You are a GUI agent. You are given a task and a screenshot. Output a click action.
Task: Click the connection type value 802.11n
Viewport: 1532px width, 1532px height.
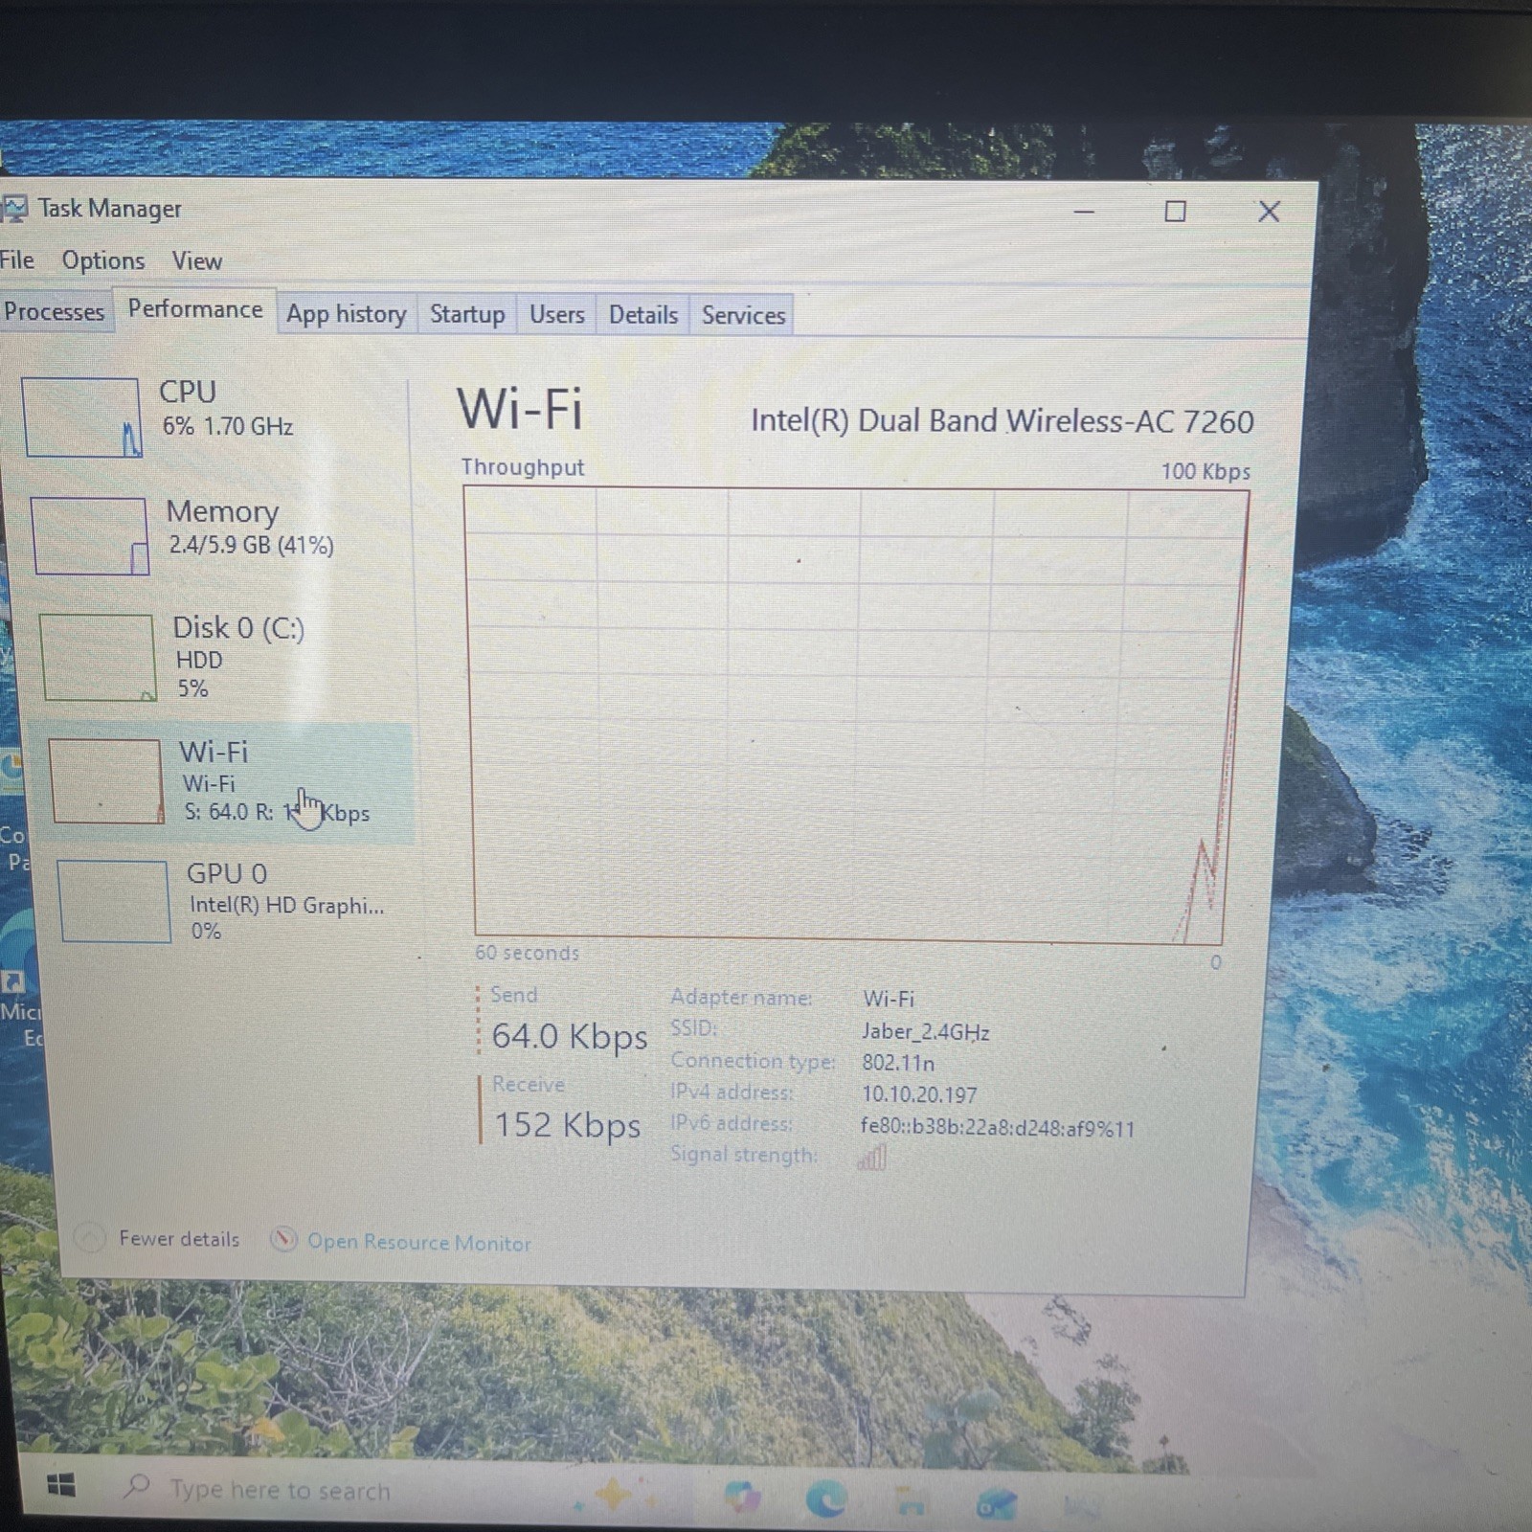click(898, 1063)
